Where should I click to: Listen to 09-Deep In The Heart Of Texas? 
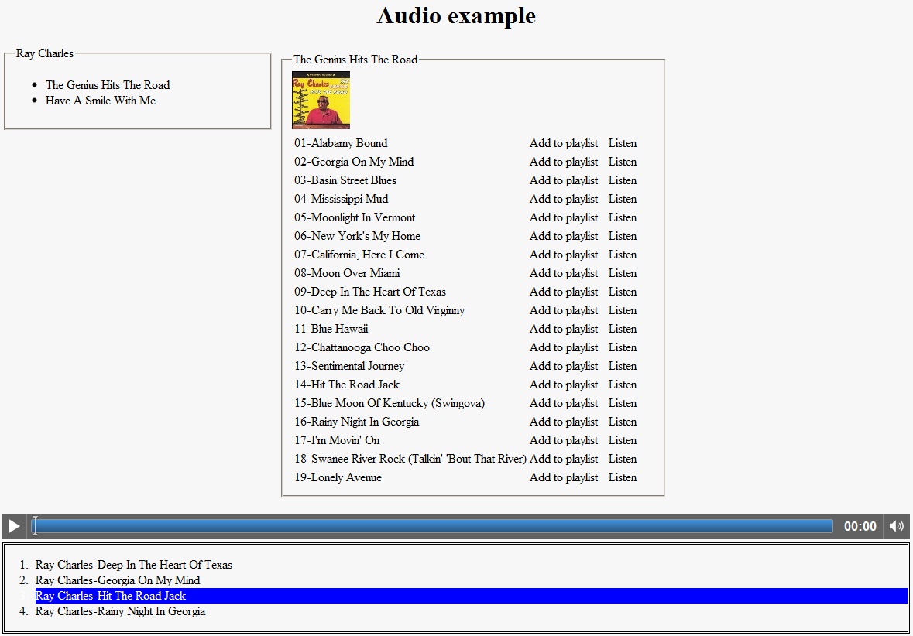tap(623, 292)
